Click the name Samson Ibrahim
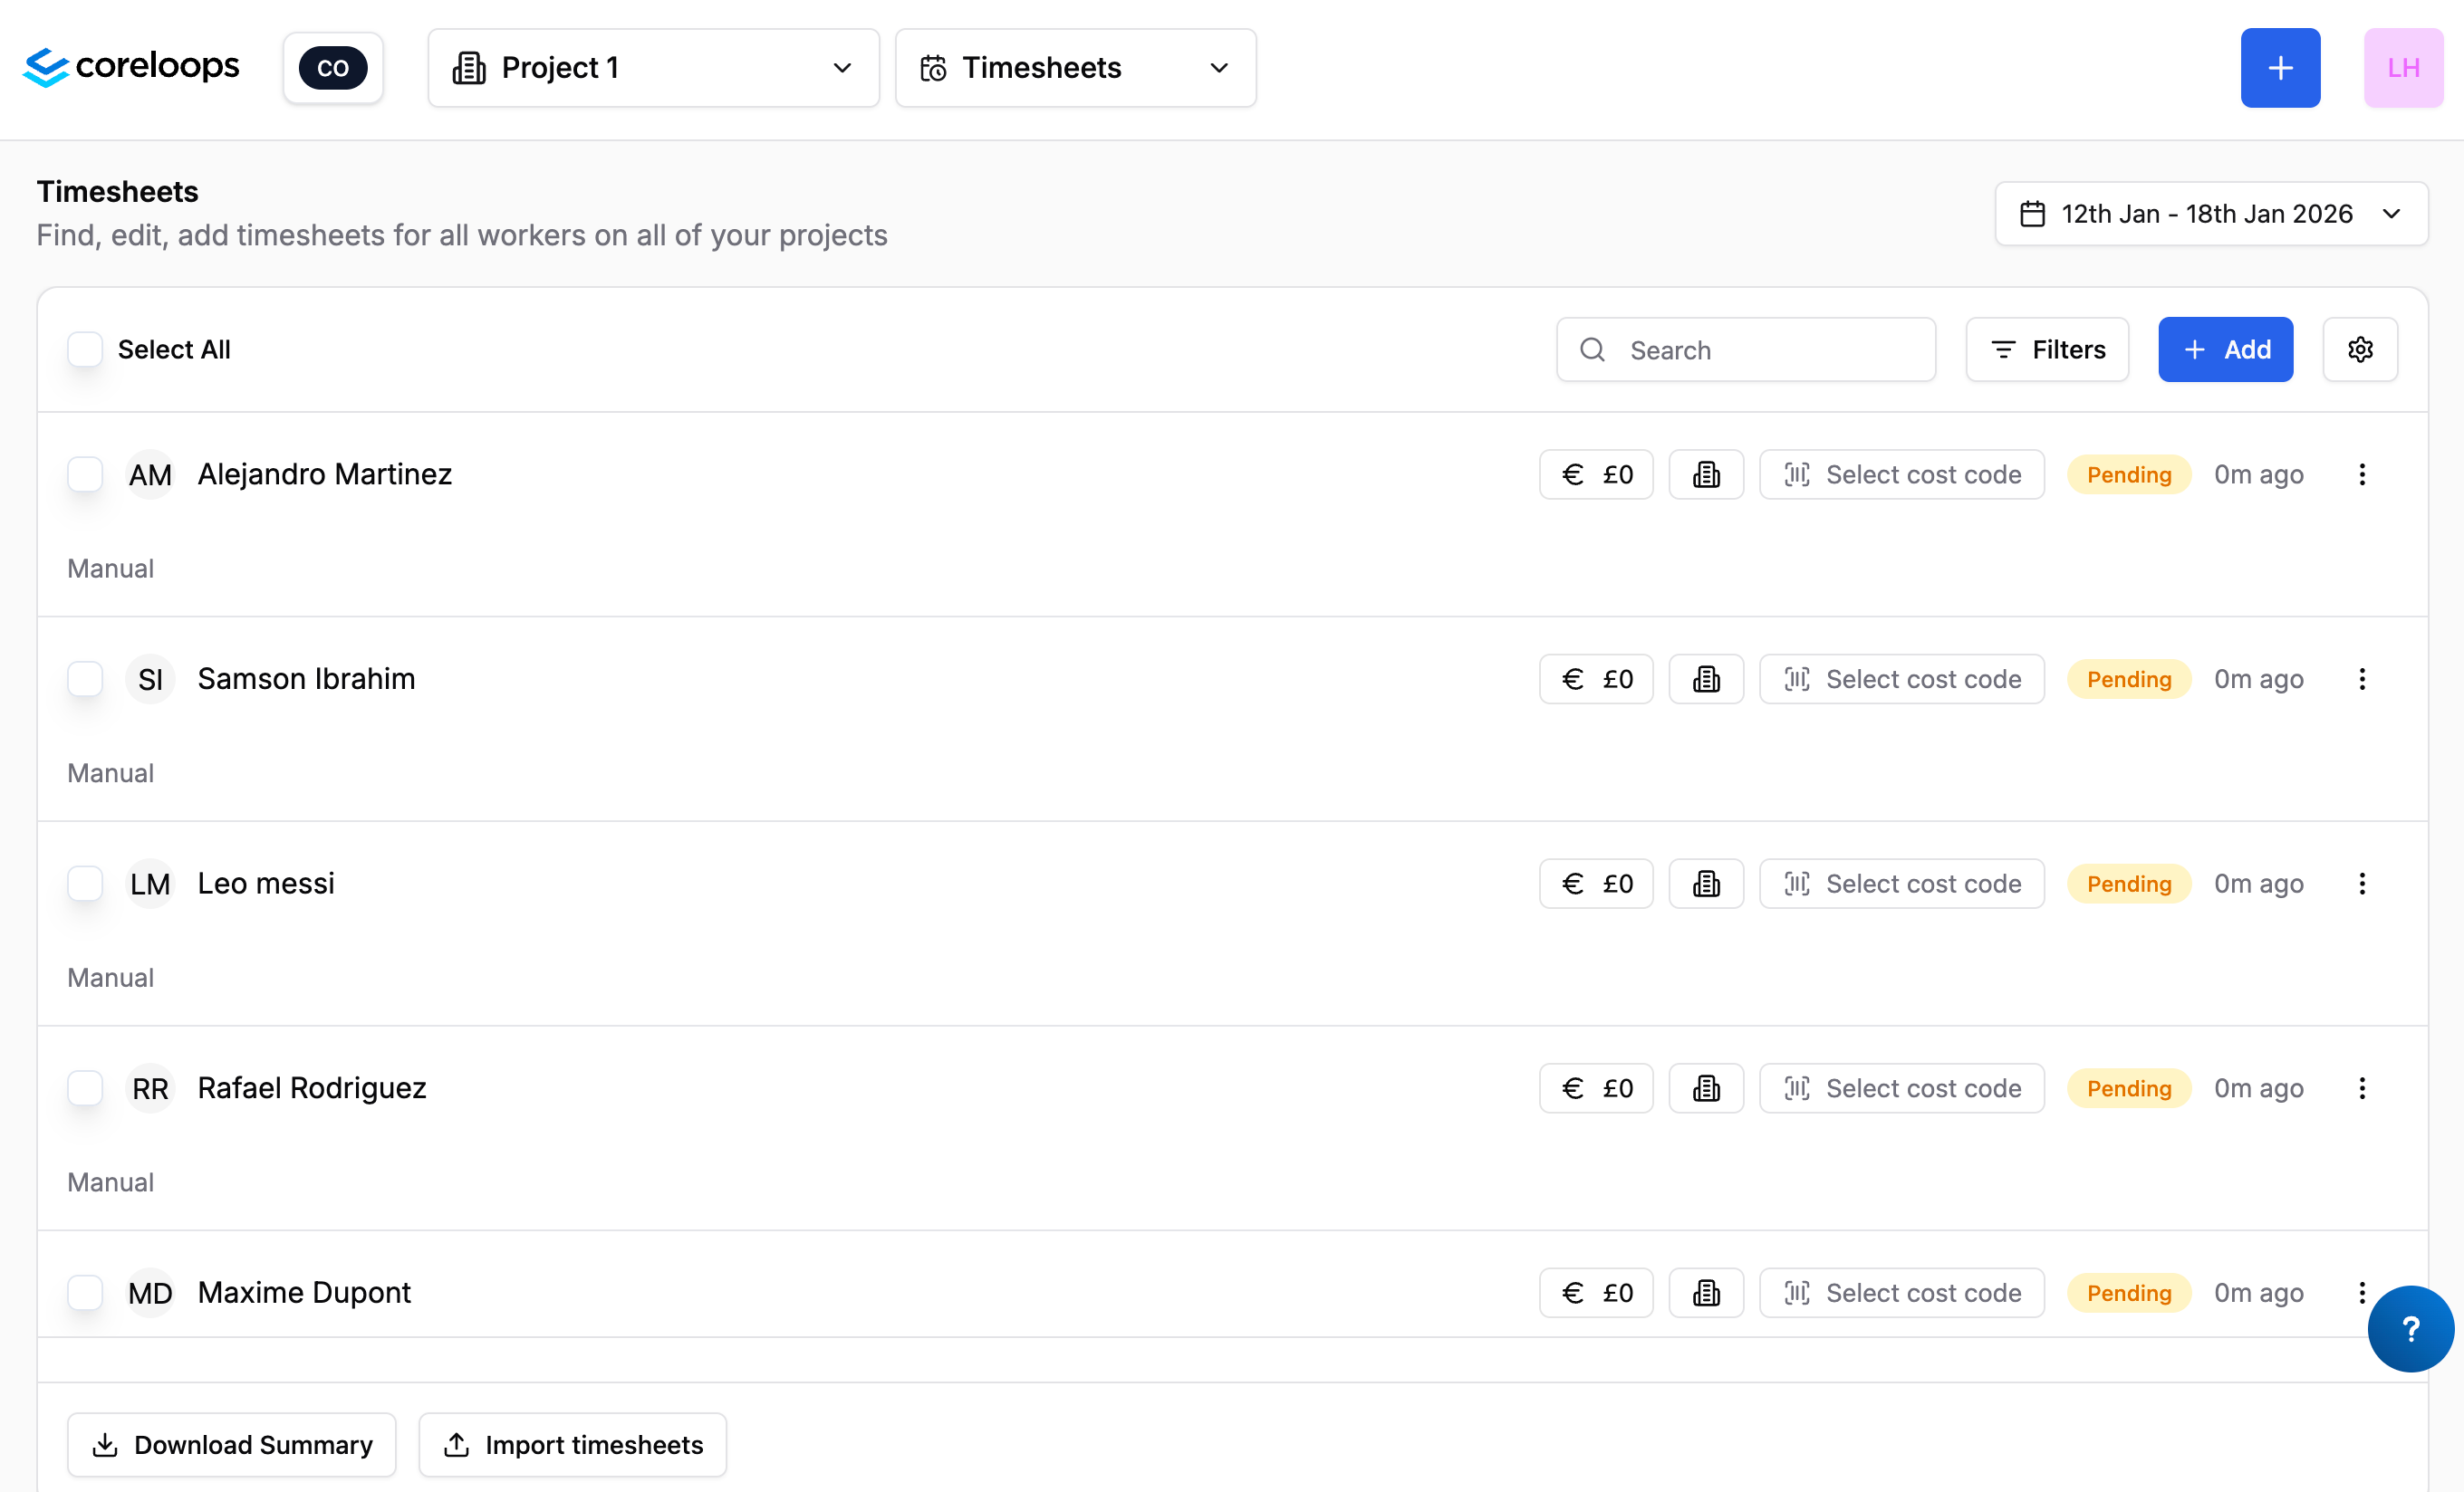2464x1492 pixels. click(306, 680)
